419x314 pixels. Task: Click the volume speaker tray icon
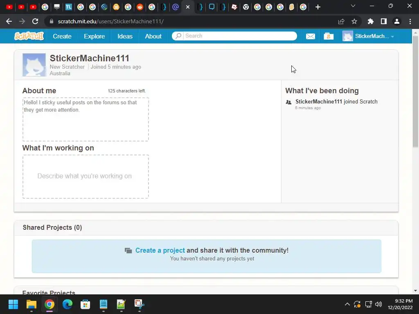pos(378,304)
